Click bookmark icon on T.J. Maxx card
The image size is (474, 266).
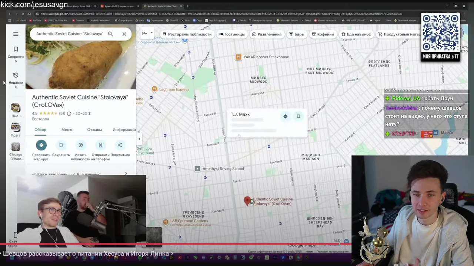tap(298, 116)
